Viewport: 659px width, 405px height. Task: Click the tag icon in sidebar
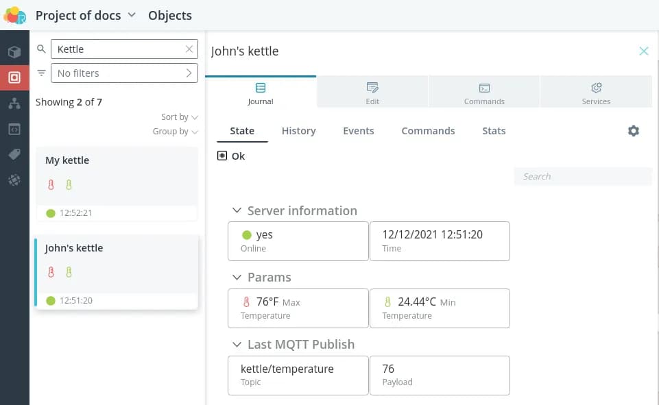[x=14, y=155]
